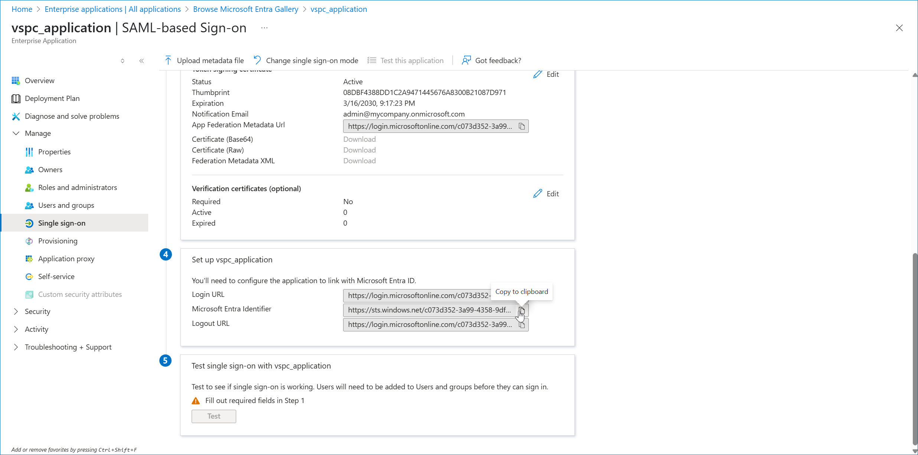Expand the Activity section
This screenshot has height=455, width=918.
(16, 329)
